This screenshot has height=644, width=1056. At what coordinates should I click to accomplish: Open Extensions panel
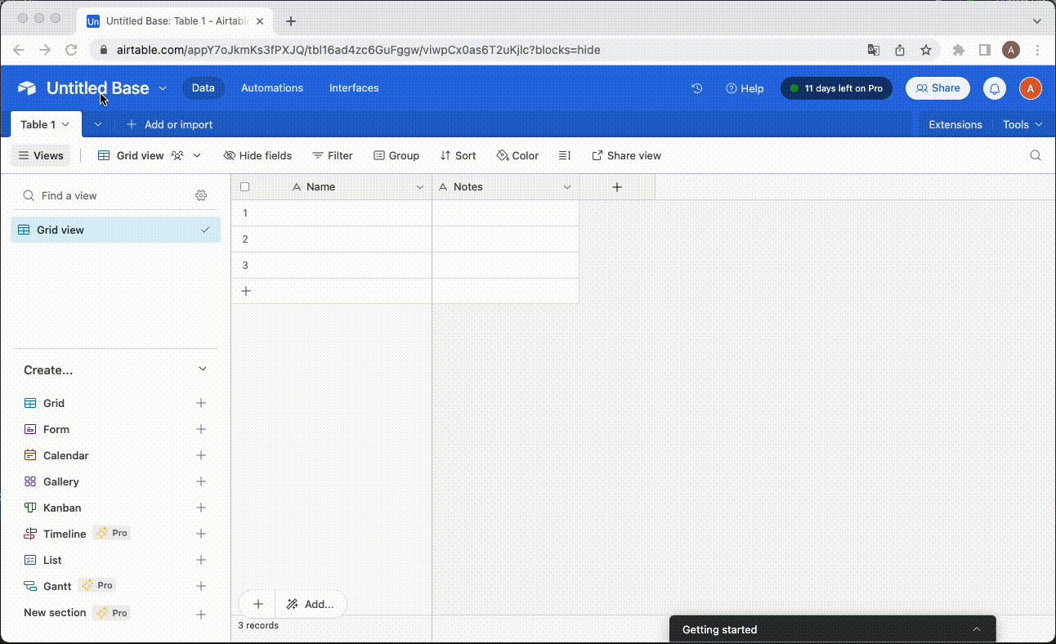point(955,125)
